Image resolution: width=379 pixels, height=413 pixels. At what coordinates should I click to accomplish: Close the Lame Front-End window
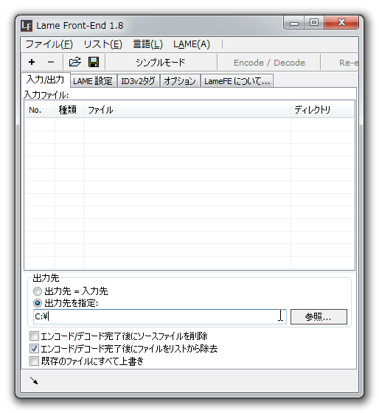(x=341, y=23)
